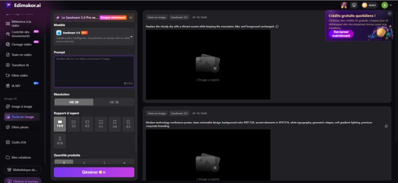This screenshot has width=398, height=183.
Task: Open the Bibliothèque de... button
Action: pyautogui.click(x=22, y=170)
